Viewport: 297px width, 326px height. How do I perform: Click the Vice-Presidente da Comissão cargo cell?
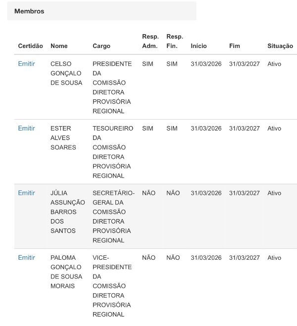112,285
